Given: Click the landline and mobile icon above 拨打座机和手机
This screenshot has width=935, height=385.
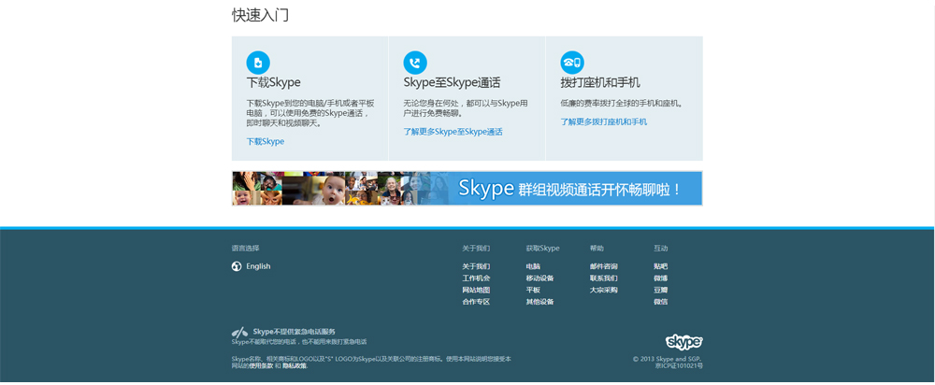Looking at the screenshot, I should [572, 63].
